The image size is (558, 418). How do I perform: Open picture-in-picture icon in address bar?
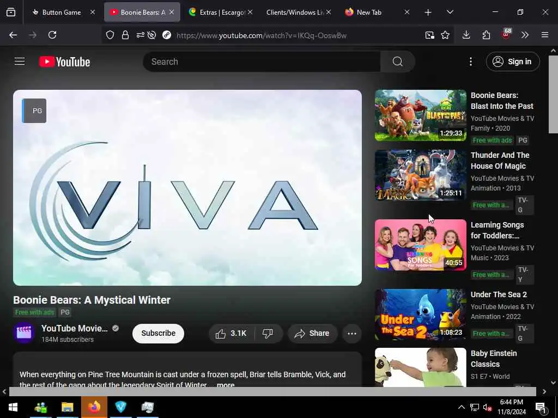429,35
